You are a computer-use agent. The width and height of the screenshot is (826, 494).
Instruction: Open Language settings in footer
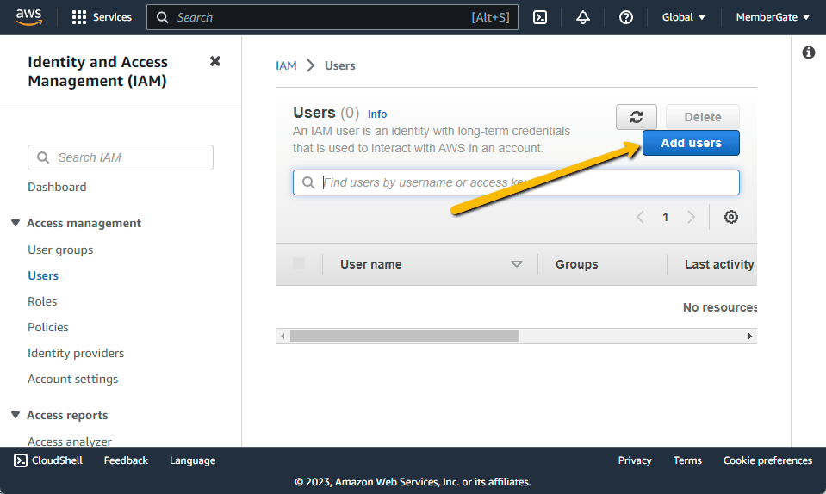(x=192, y=460)
